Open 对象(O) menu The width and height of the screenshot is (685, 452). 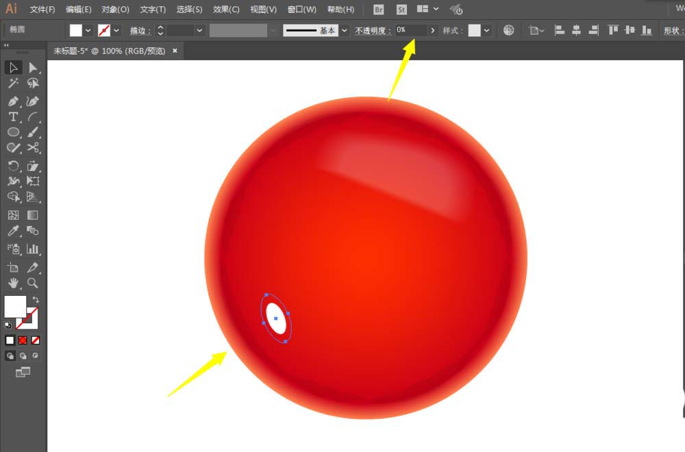pyautogui.click(x=115, y=9)
